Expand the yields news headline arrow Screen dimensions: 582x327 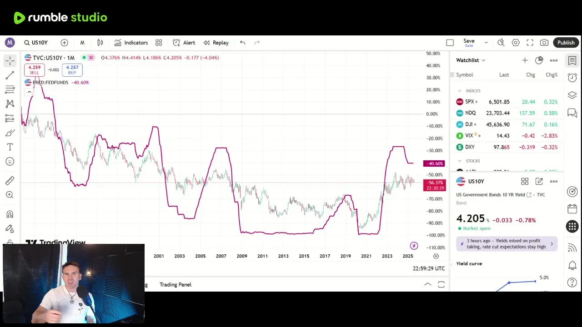pos(552,244)
